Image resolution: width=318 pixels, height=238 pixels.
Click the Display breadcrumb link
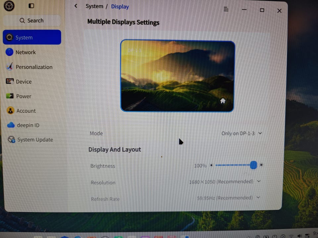coord(120,7)
